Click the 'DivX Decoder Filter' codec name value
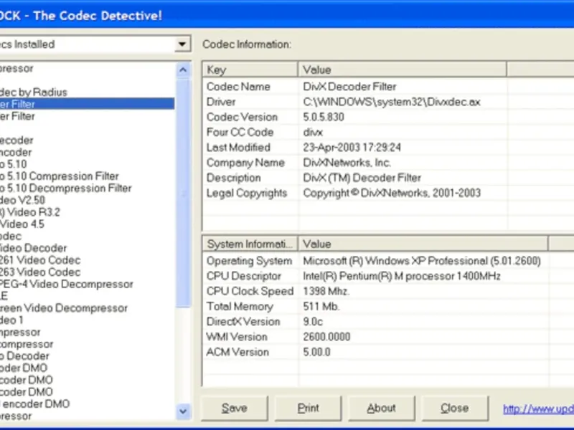This screenshot has height=430, width=574. 349,87
